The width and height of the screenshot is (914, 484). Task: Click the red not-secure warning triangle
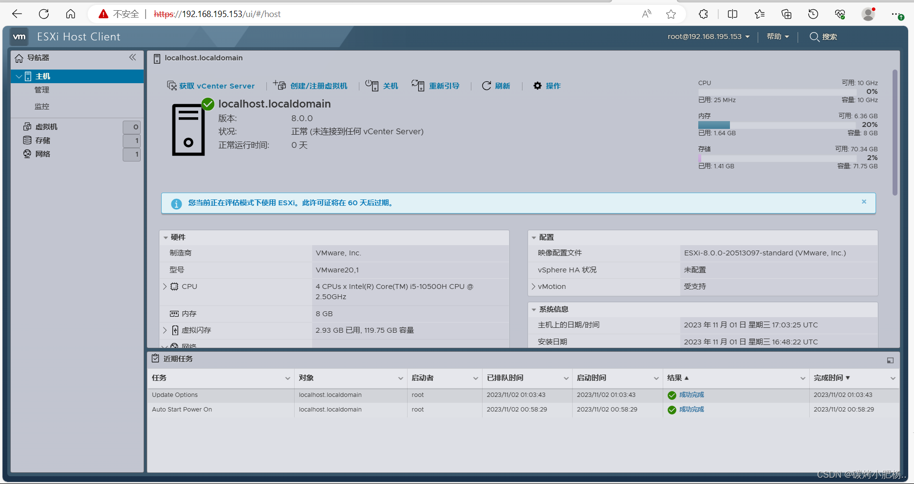[103, 14]
